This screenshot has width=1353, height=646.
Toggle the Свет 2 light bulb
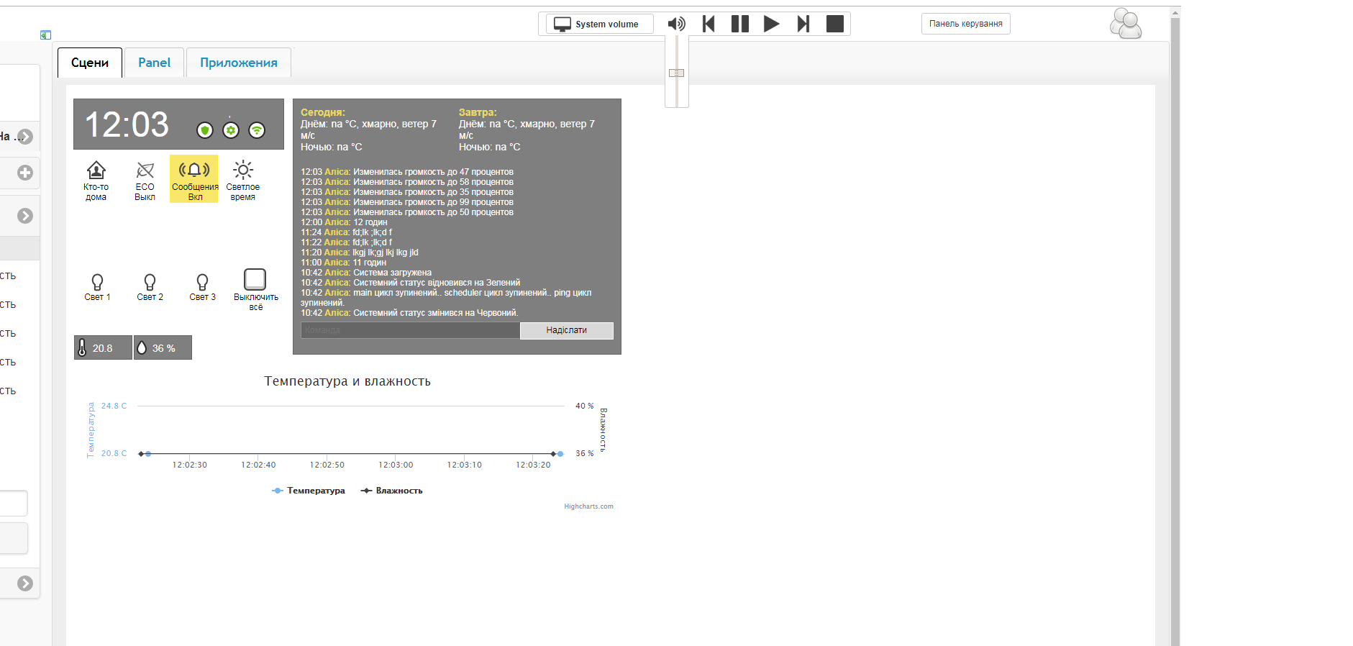click(150, 286)
